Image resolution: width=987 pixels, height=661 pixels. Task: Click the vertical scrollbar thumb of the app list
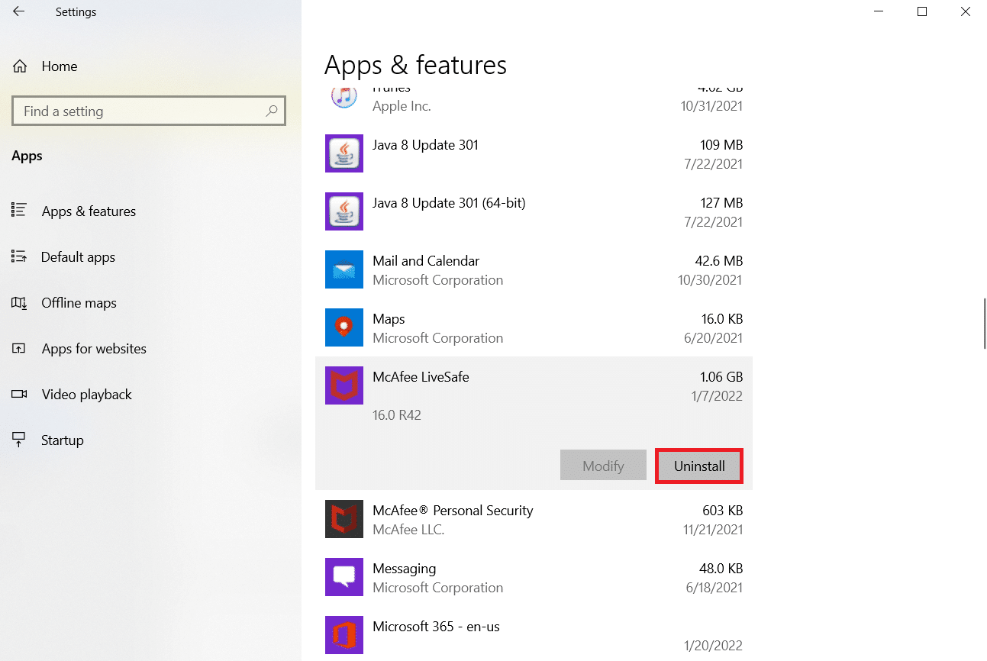[985, 322]
